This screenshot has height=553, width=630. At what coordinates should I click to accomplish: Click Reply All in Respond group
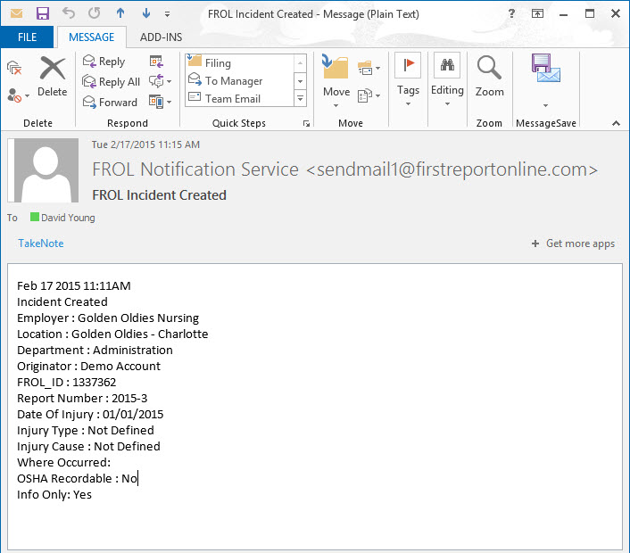(111, 82)
